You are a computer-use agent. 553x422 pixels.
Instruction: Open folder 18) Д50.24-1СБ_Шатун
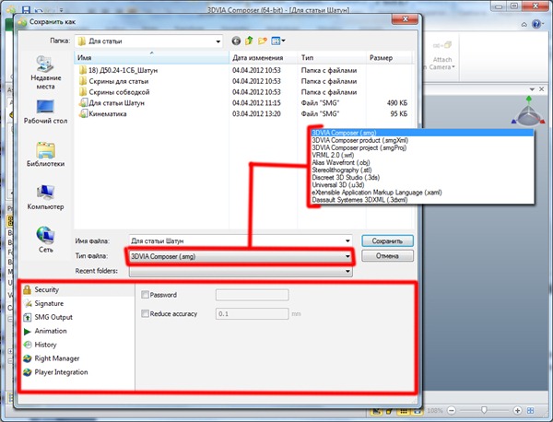[119, 70]
